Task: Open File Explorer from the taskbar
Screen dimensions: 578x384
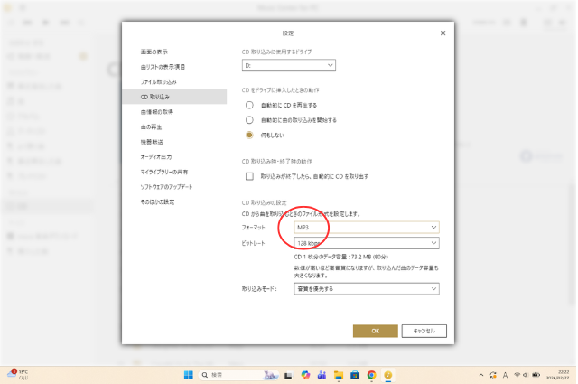Action: 338,374
